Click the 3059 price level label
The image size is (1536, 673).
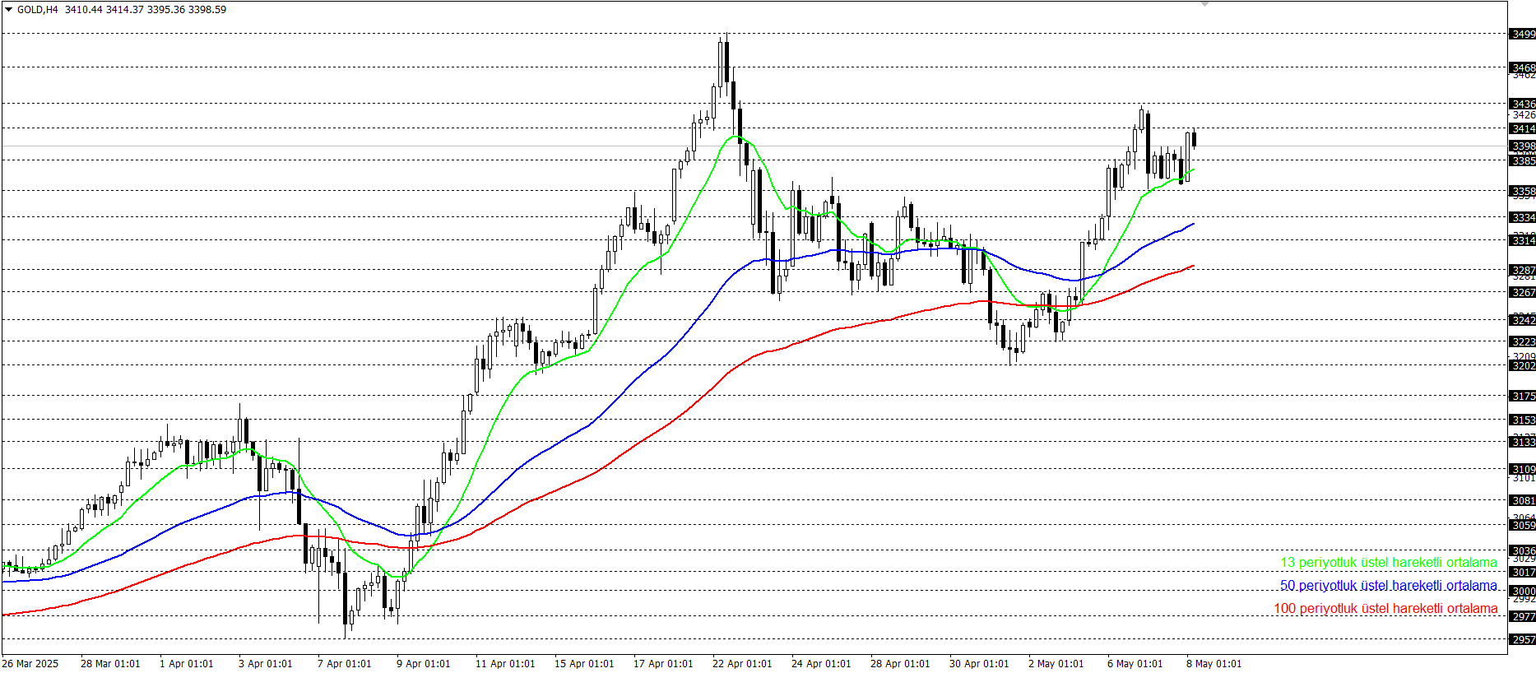point(1523,525)
